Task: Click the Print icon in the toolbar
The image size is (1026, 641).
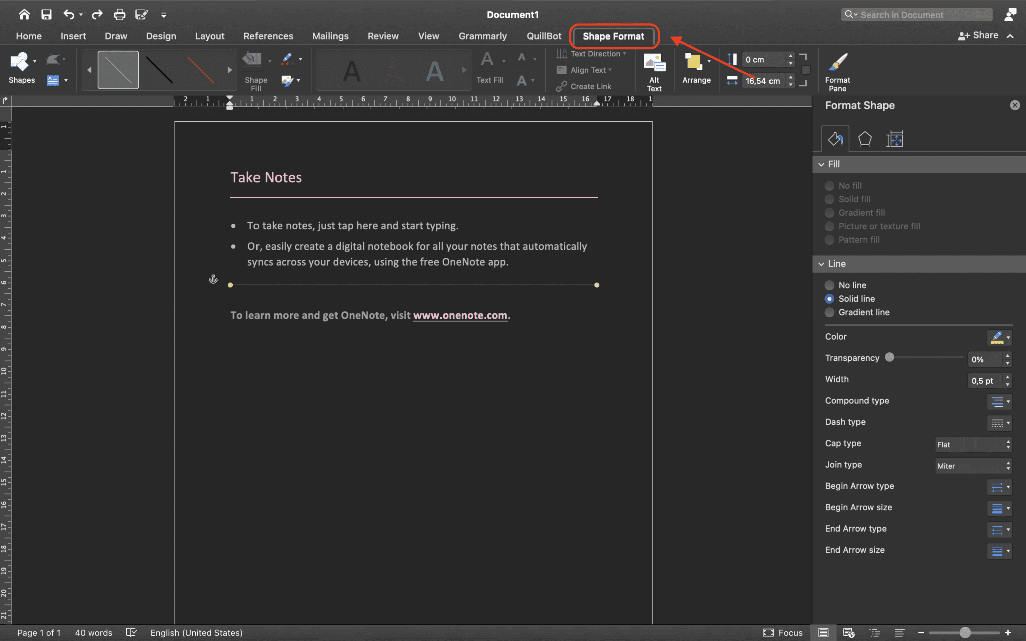Action: (119, 14)
